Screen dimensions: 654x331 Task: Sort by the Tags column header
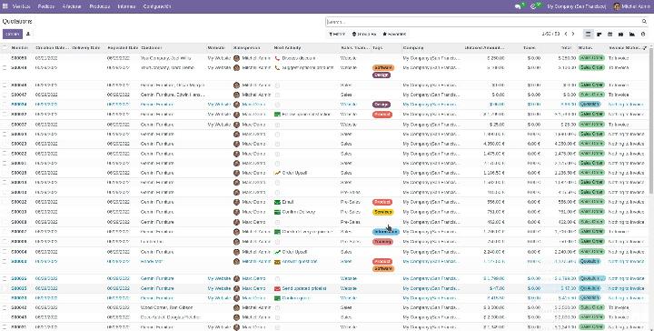tap(377, 48)
